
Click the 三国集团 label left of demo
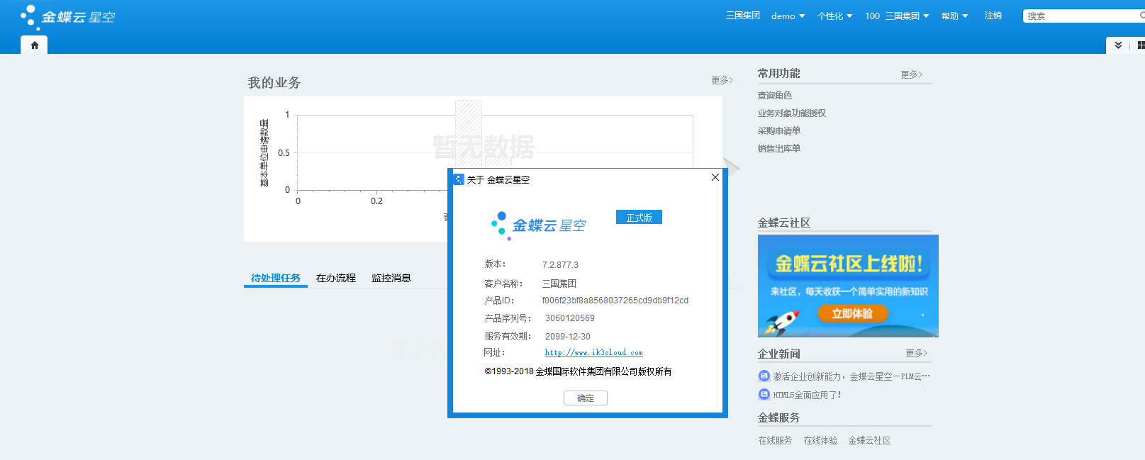[742, 16]
